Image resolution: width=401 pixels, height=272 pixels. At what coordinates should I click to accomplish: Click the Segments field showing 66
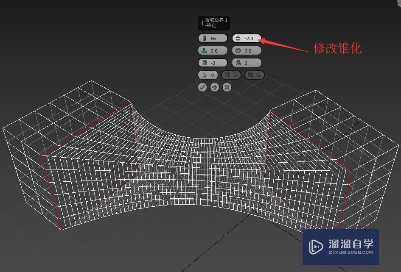[x=213, y=38]
